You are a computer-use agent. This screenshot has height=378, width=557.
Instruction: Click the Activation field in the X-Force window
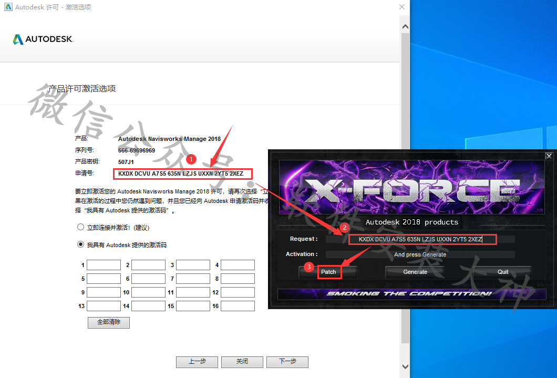[420, 254]
